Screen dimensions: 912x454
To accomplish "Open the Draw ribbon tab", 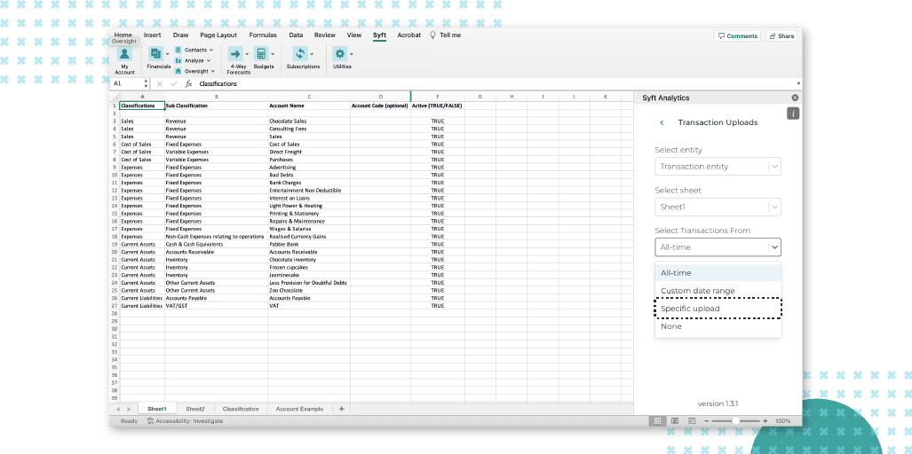I will (x=180, y=35).
